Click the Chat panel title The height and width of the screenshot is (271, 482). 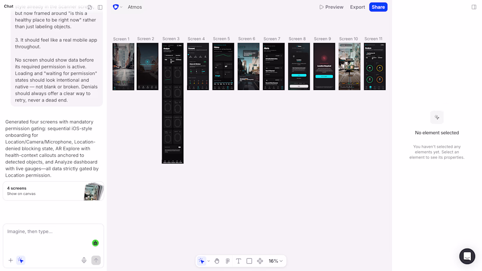[x=9, y=6]
